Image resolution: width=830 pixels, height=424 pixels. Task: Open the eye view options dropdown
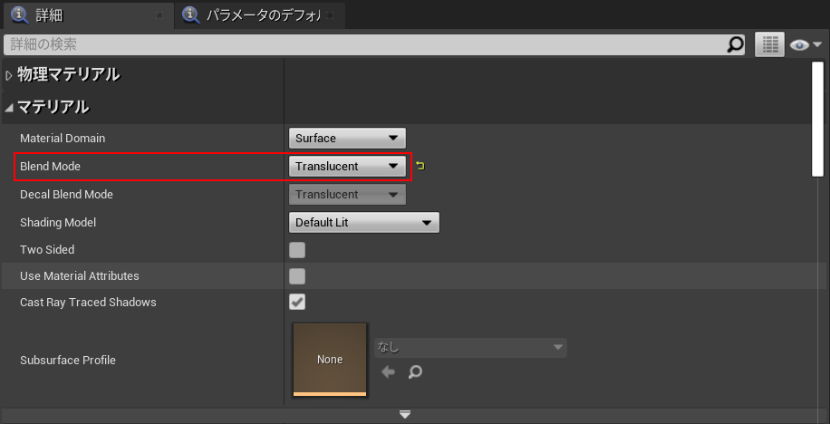806,45
